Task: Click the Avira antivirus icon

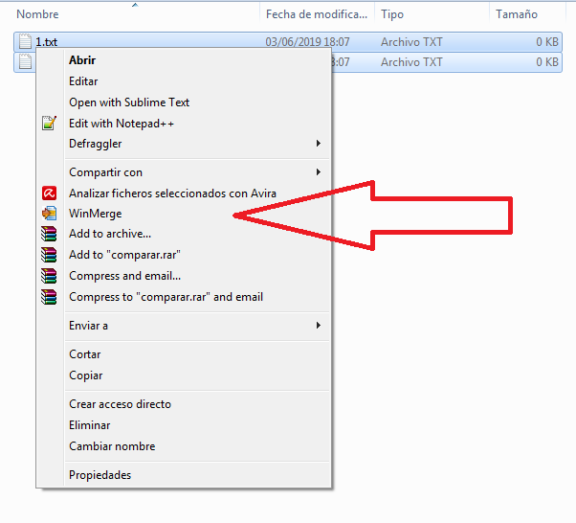Action: 49,193
